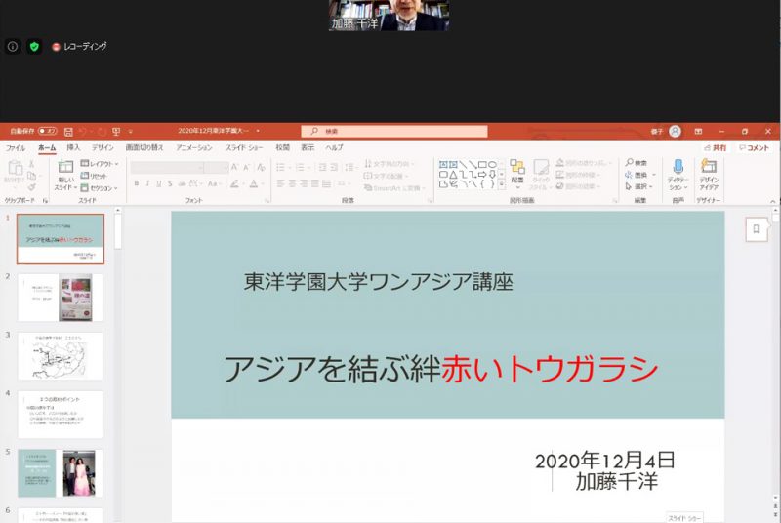Click the user account avatar icon
This screenshot has height=523, width=781.
pyautogui.click(x=675, y=131)
